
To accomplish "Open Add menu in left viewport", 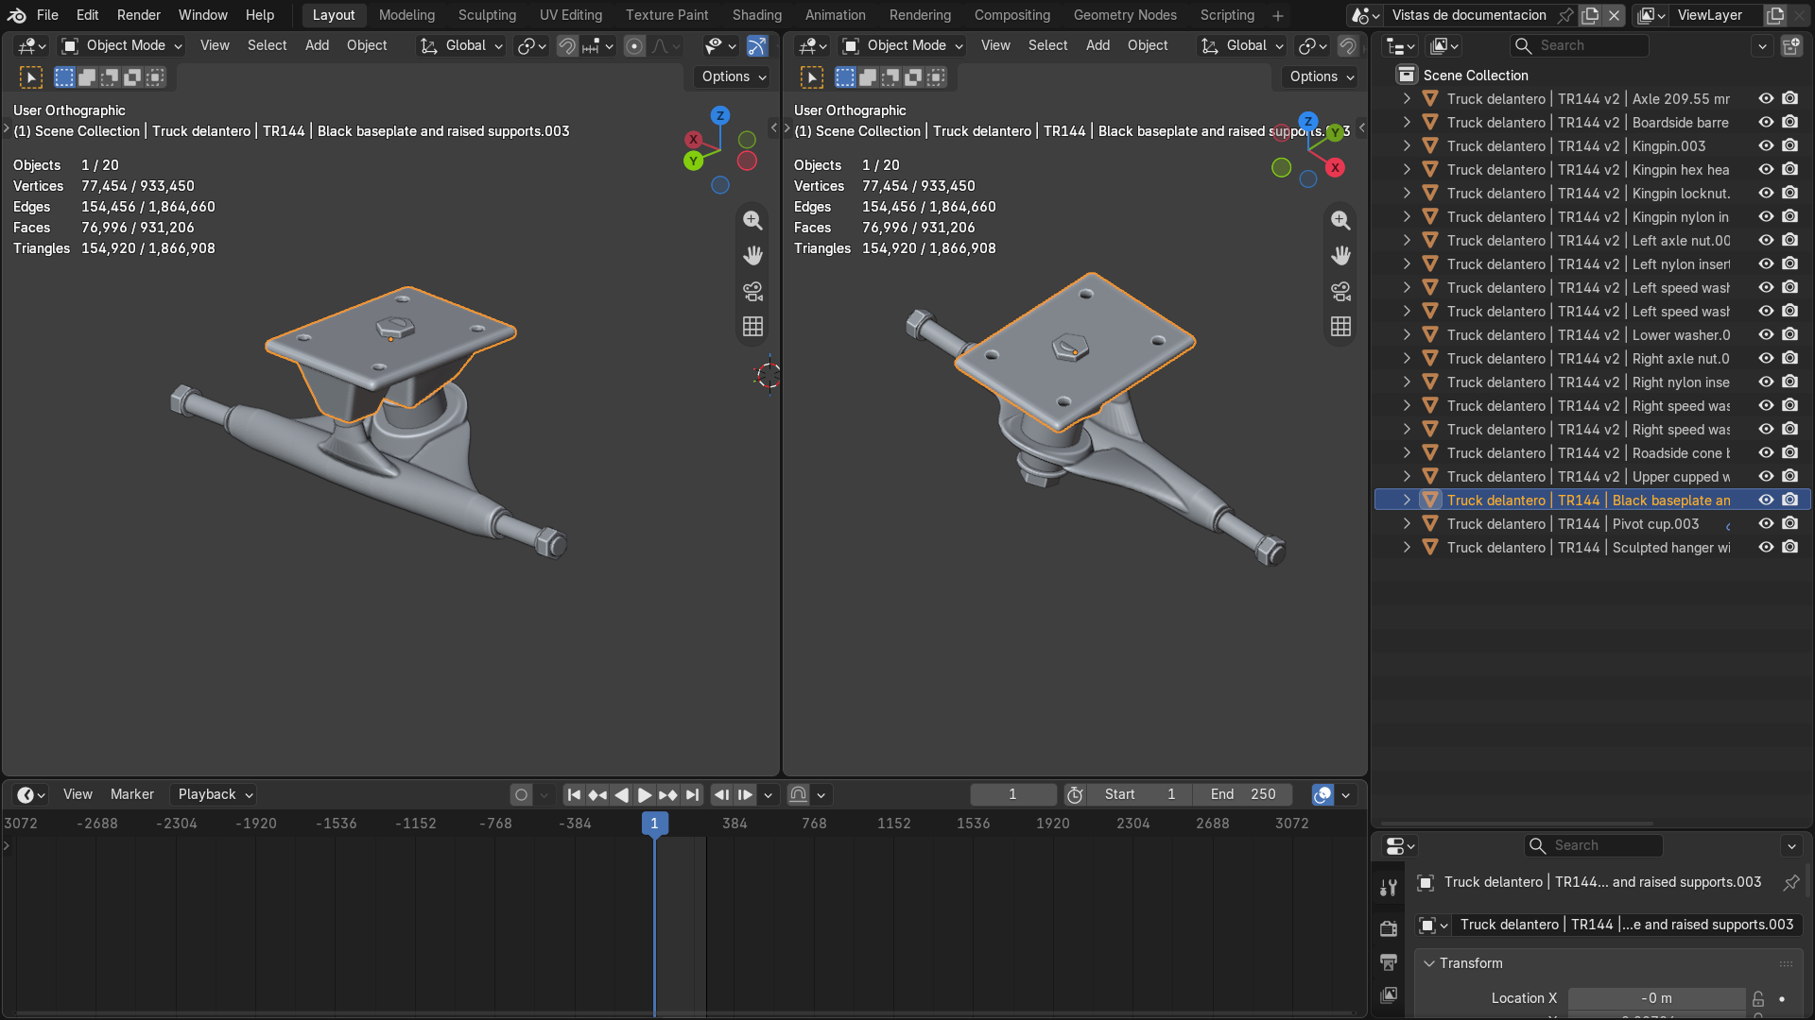I will (317, 45).
